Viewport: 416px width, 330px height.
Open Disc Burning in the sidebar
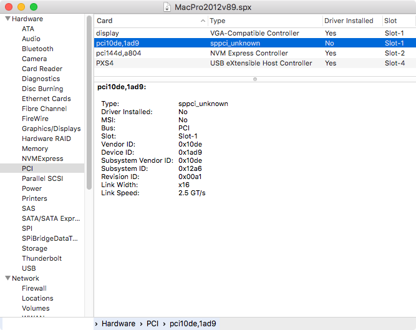tap(42, 89)
